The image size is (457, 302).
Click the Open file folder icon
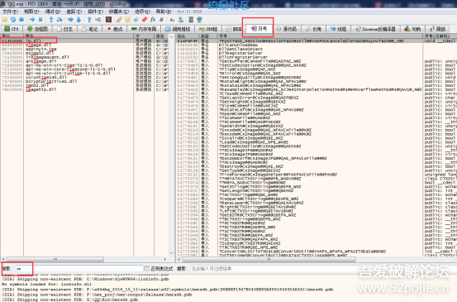(5, 20)
